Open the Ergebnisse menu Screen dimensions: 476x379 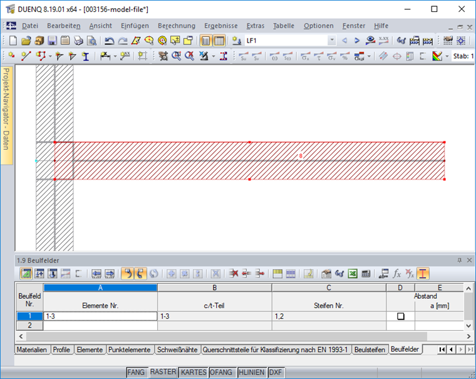click(220, 26)
